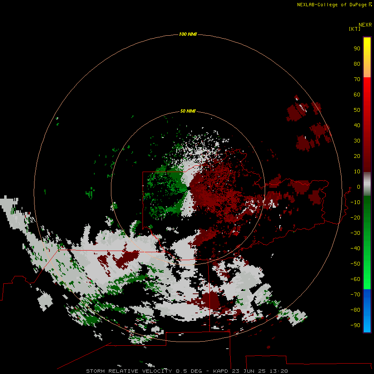Click the 60 value on velocity scale
This screenshot has height=374, width=374.
pos(357,94)
